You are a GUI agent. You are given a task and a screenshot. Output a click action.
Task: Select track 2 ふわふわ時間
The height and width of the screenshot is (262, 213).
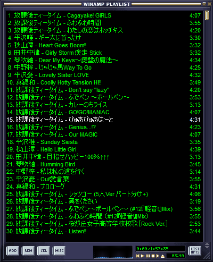coord(104,23)
